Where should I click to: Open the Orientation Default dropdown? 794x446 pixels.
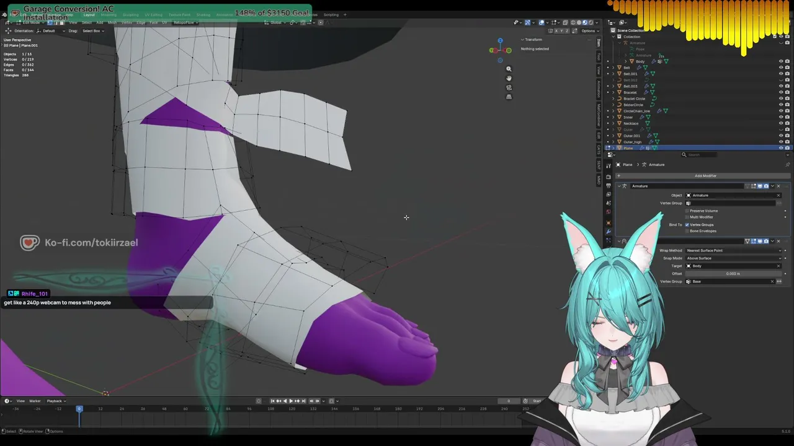pyautogui.click(x=50, y=31)
